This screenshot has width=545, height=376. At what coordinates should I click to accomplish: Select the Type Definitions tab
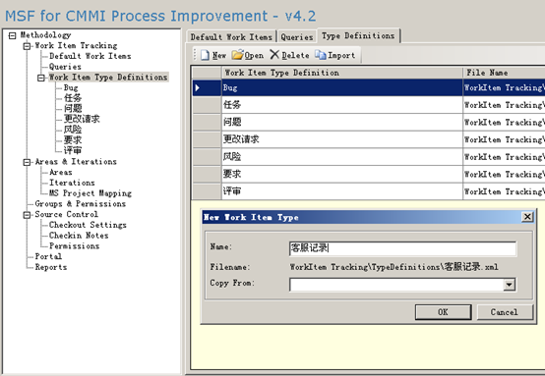(x=358, y=35)
